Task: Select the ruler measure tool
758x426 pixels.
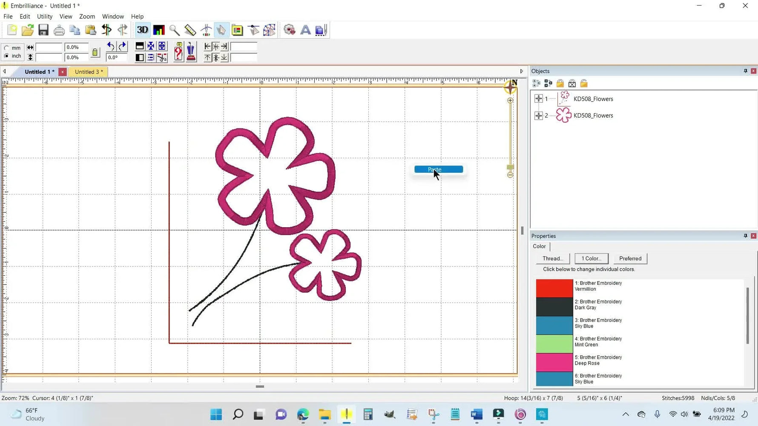Action: click(x=190, y=30)
